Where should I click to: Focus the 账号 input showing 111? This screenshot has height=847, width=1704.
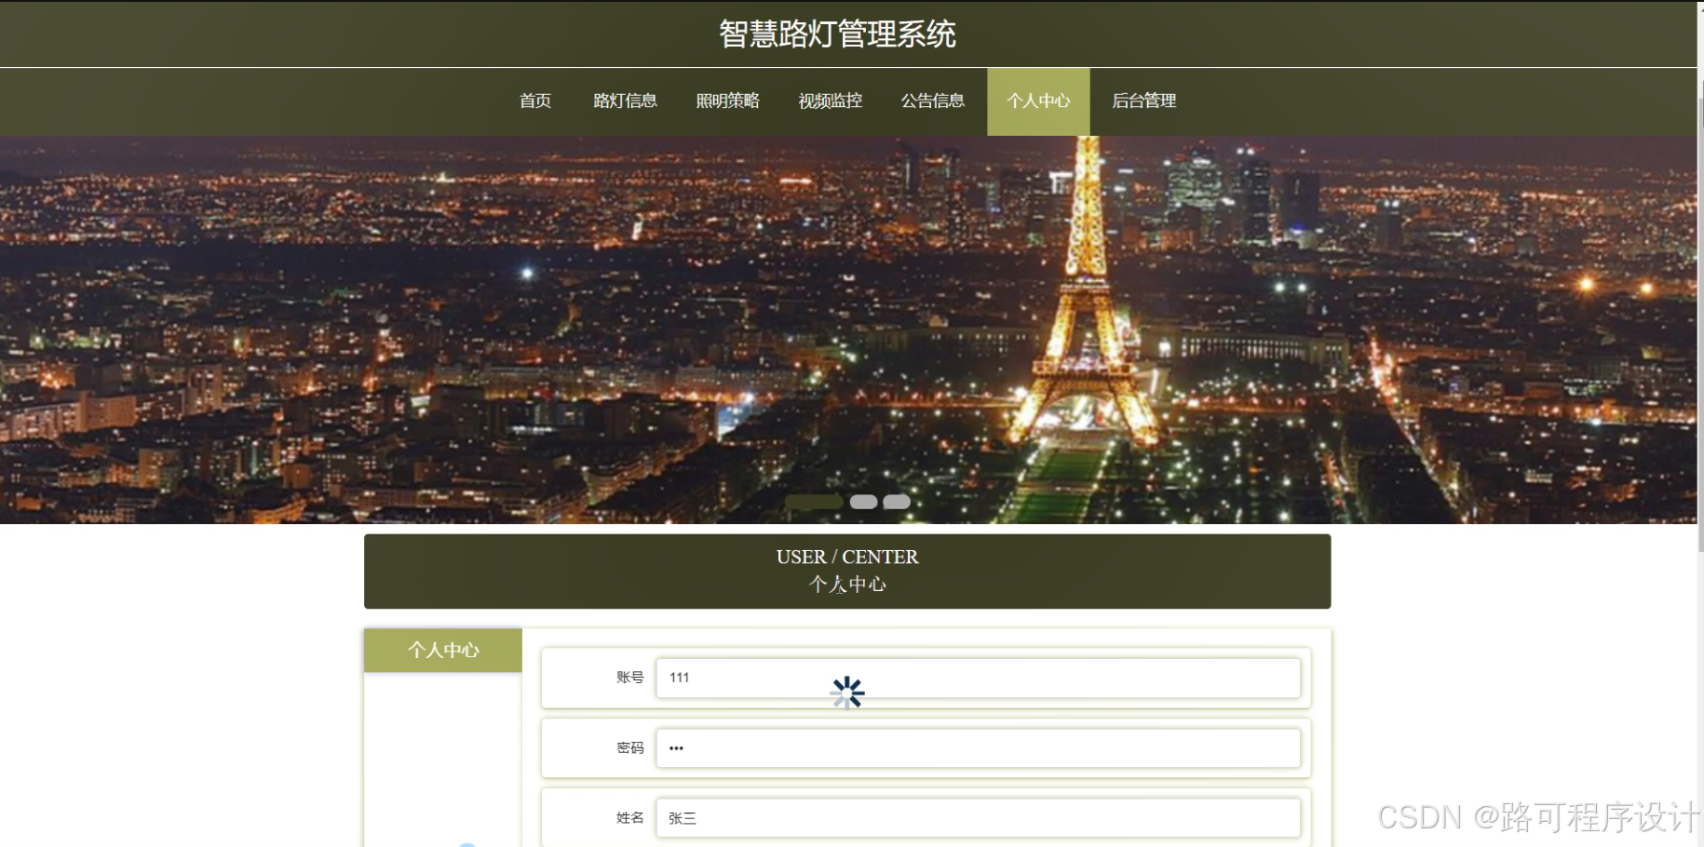(978, 678)
